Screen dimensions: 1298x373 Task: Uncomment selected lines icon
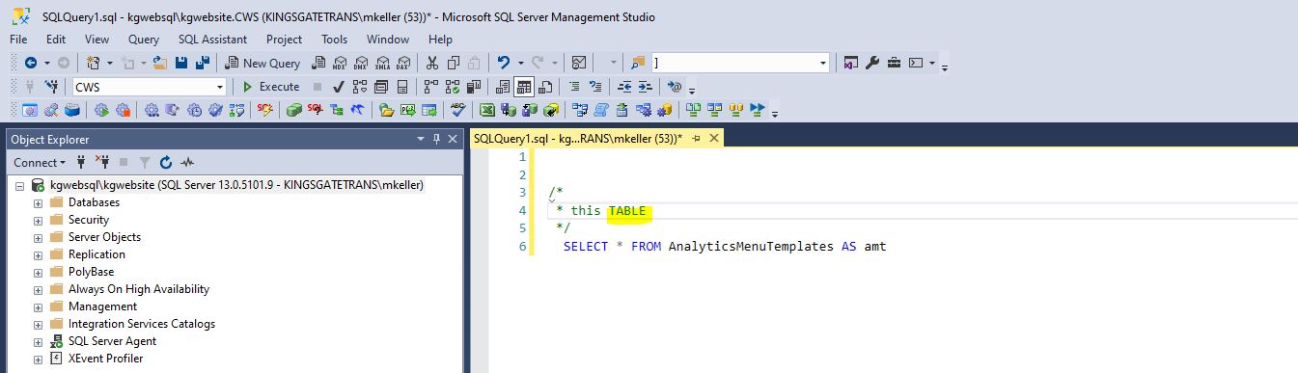(595, 87)
